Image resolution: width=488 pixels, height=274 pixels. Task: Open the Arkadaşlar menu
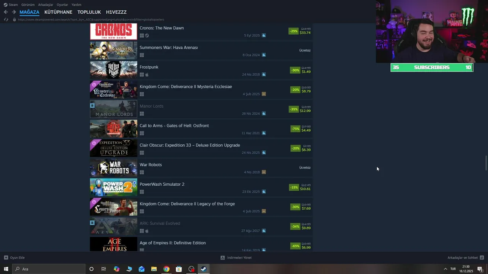point(46,5)
